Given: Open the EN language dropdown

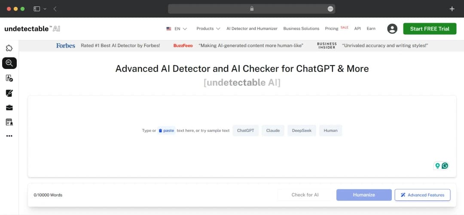Looking at the screenshot, I should (177, 29).
